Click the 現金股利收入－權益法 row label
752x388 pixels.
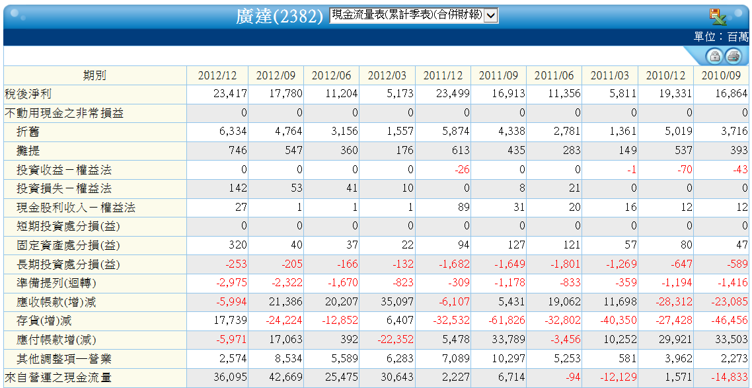(x=76, y=207)
